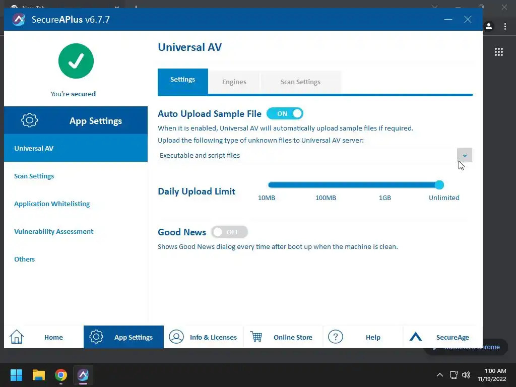
Task: Click the Home house icon in bottom bar
Action: [x=17, y=337]
